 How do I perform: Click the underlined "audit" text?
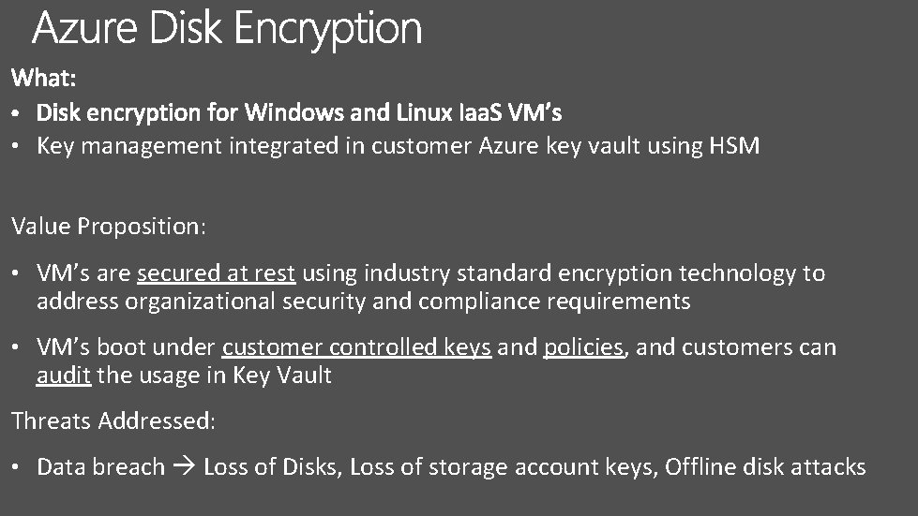tap(64, 376)
